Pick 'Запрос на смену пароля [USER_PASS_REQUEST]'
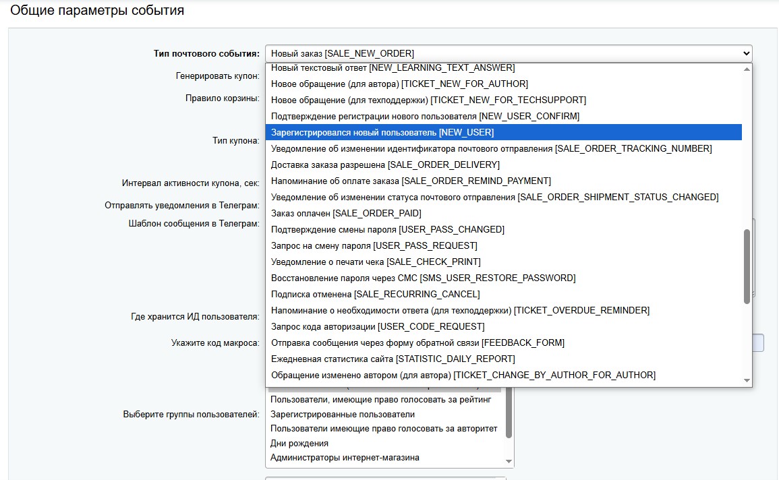Screen dimensions: 779x480 coord(374,245)
